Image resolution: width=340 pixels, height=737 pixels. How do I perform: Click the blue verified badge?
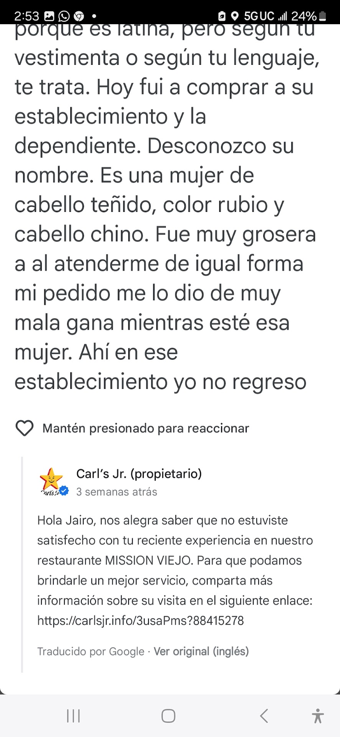64,491
